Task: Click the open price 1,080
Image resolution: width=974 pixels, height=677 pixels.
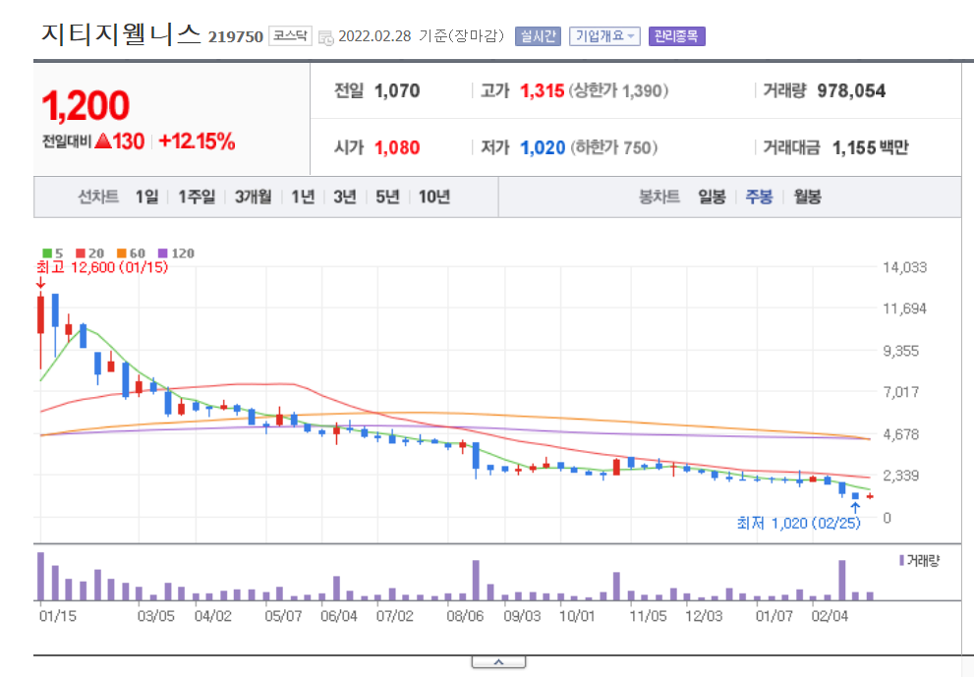Action: tap(397, 147)
